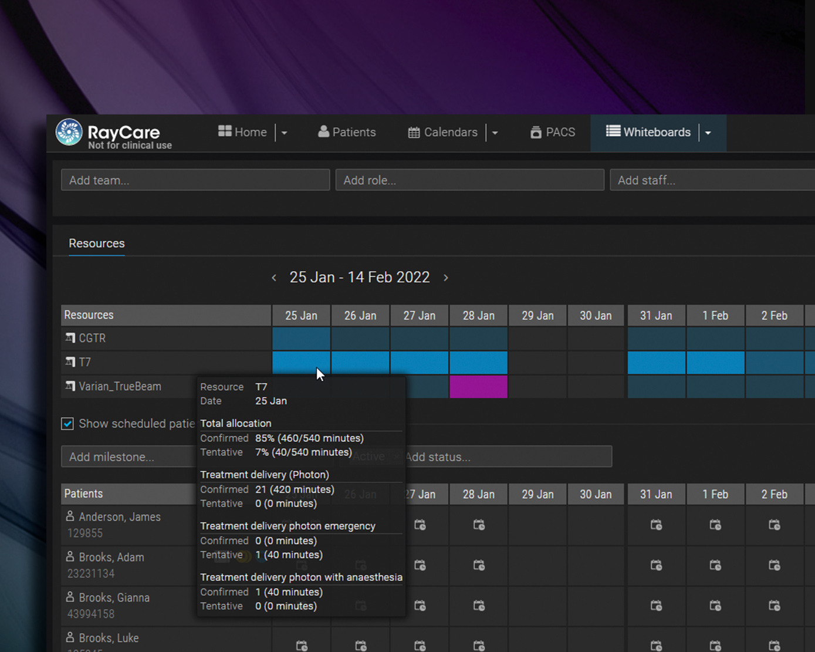Click the RayCare logo icon
This screenshot has height=652, width=815.
click(x=69, y=132)
